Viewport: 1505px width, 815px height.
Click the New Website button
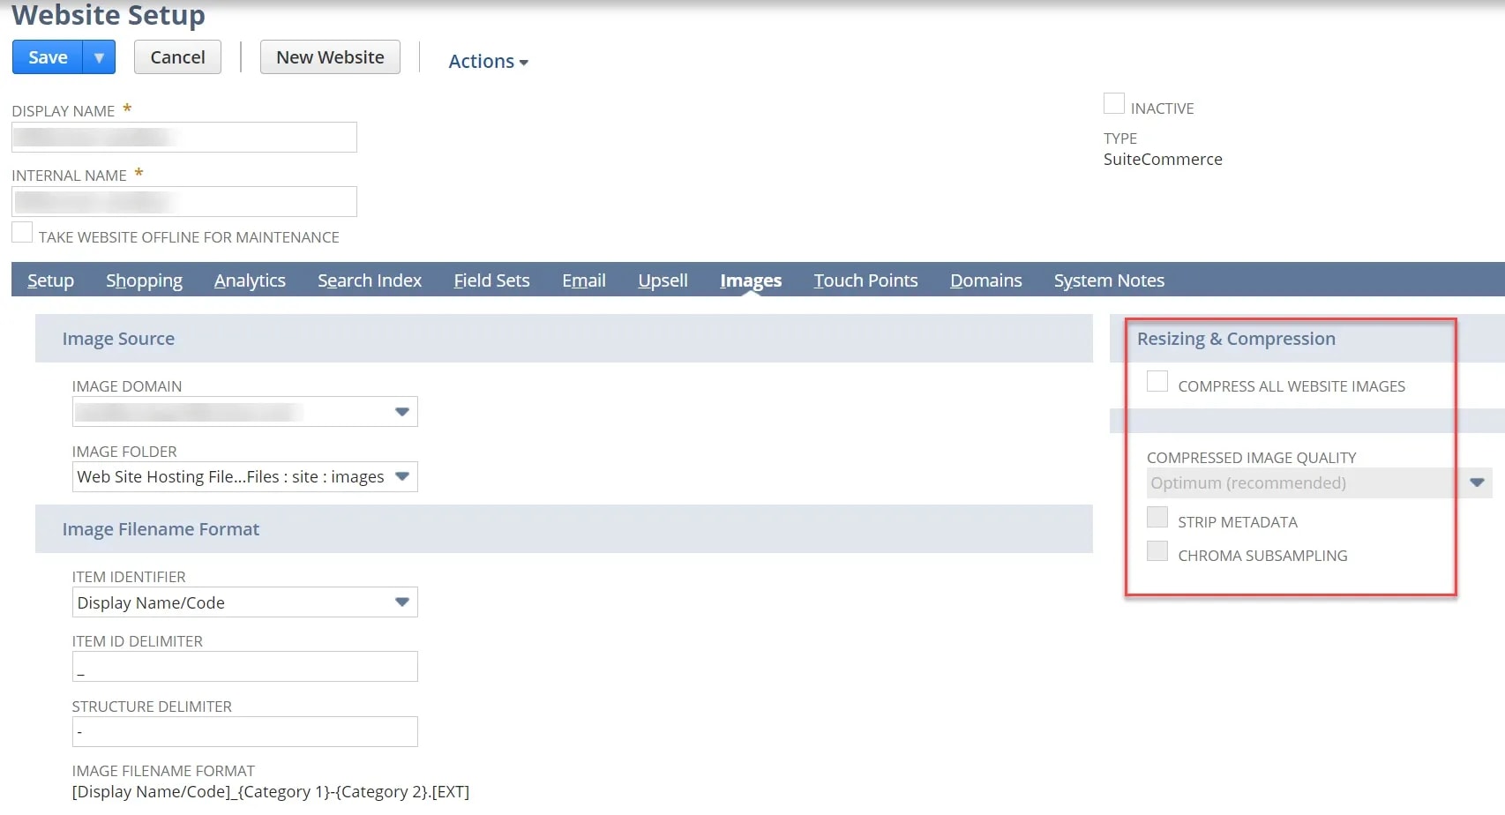click(x=330, y=57)
